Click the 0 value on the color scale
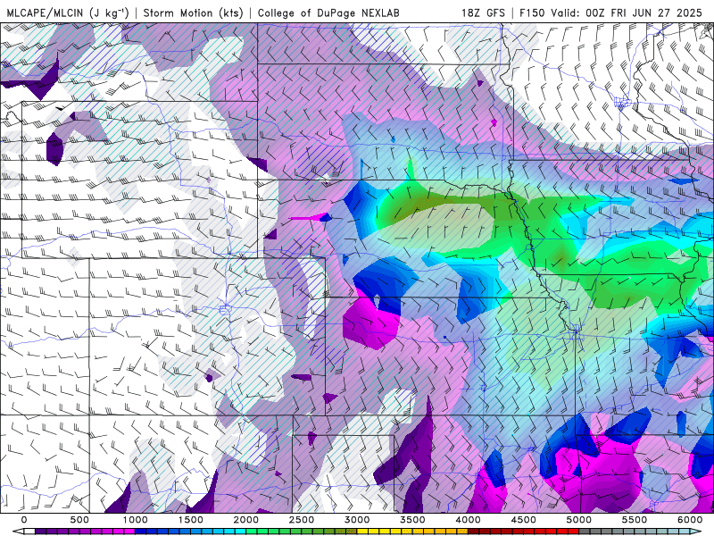Viewport: 714px width, 536px height. click(24, 520)
